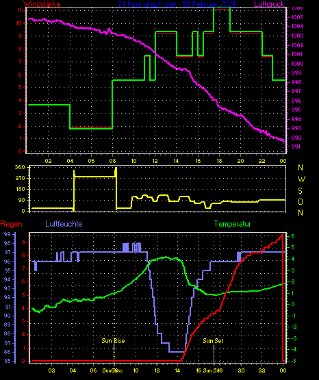Click the 1000 pressure axis value
Screen dimensions: 319x380
click(297, 64)
